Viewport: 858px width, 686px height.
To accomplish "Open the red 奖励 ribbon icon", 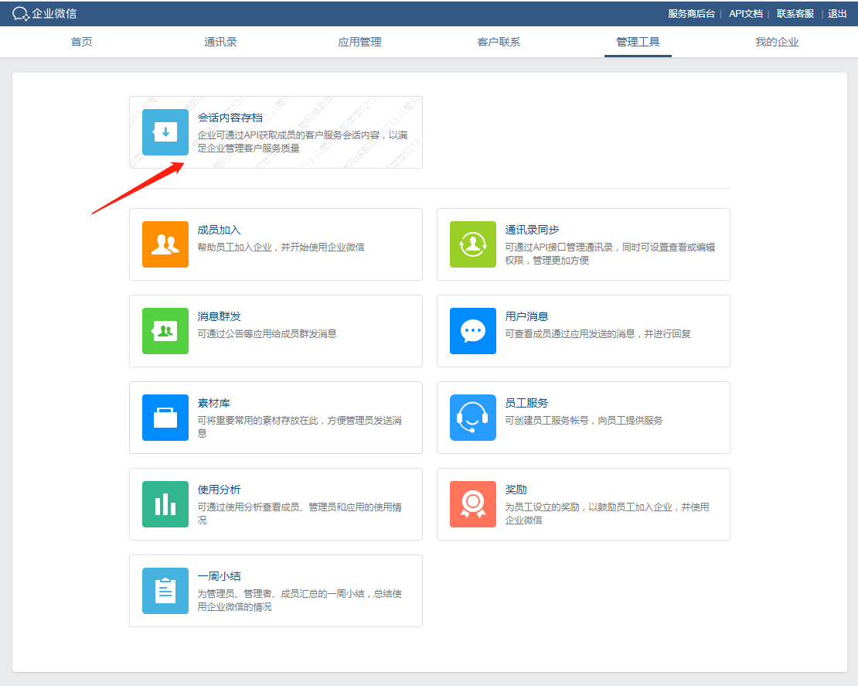I will [x=472, y=504].
